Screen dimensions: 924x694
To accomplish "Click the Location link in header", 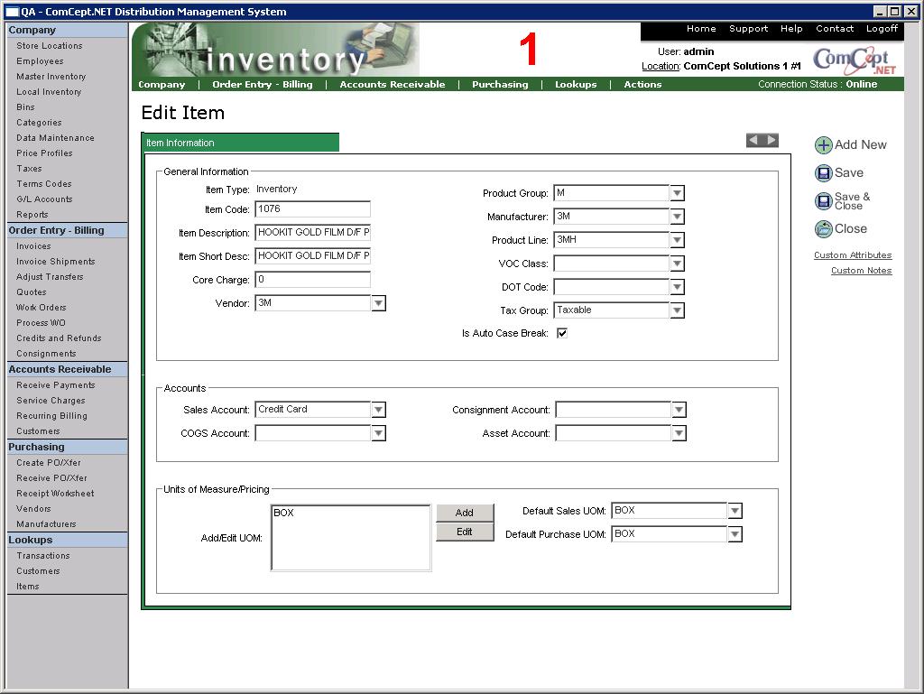I will [x=661, y=66].
